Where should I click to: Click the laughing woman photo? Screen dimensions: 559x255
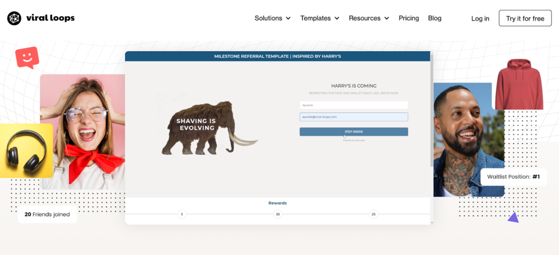(82, 132)
